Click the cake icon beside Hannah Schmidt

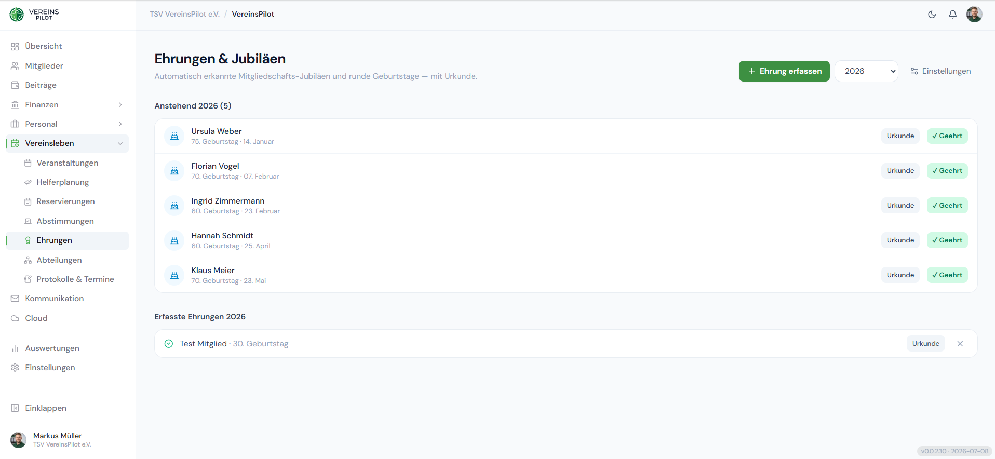174,240
